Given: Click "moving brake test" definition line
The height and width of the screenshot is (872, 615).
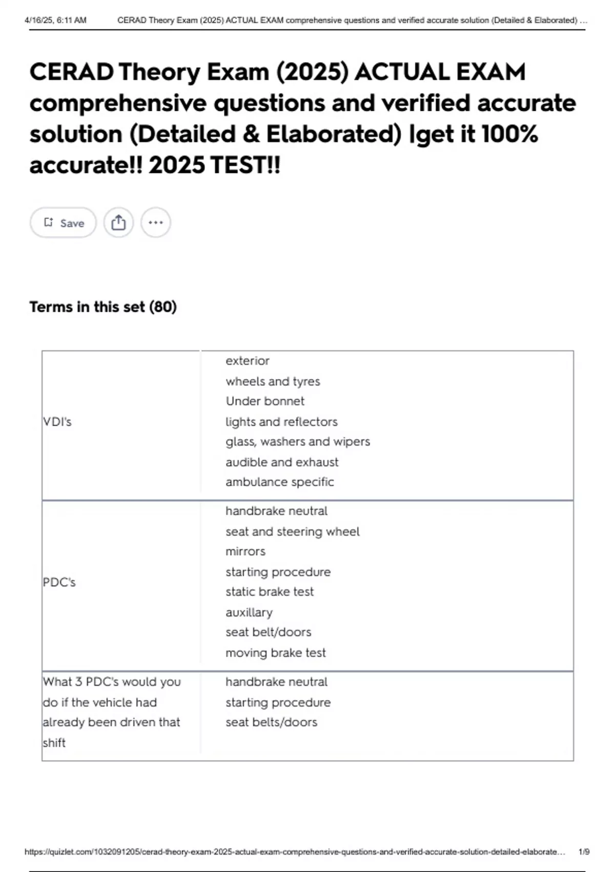Looking at the screenshot, I should pos(276,652).
